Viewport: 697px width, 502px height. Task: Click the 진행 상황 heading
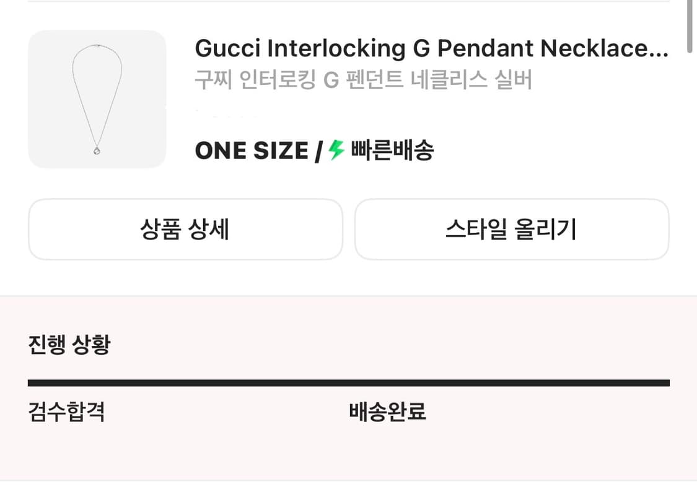(x=69, y=344)
